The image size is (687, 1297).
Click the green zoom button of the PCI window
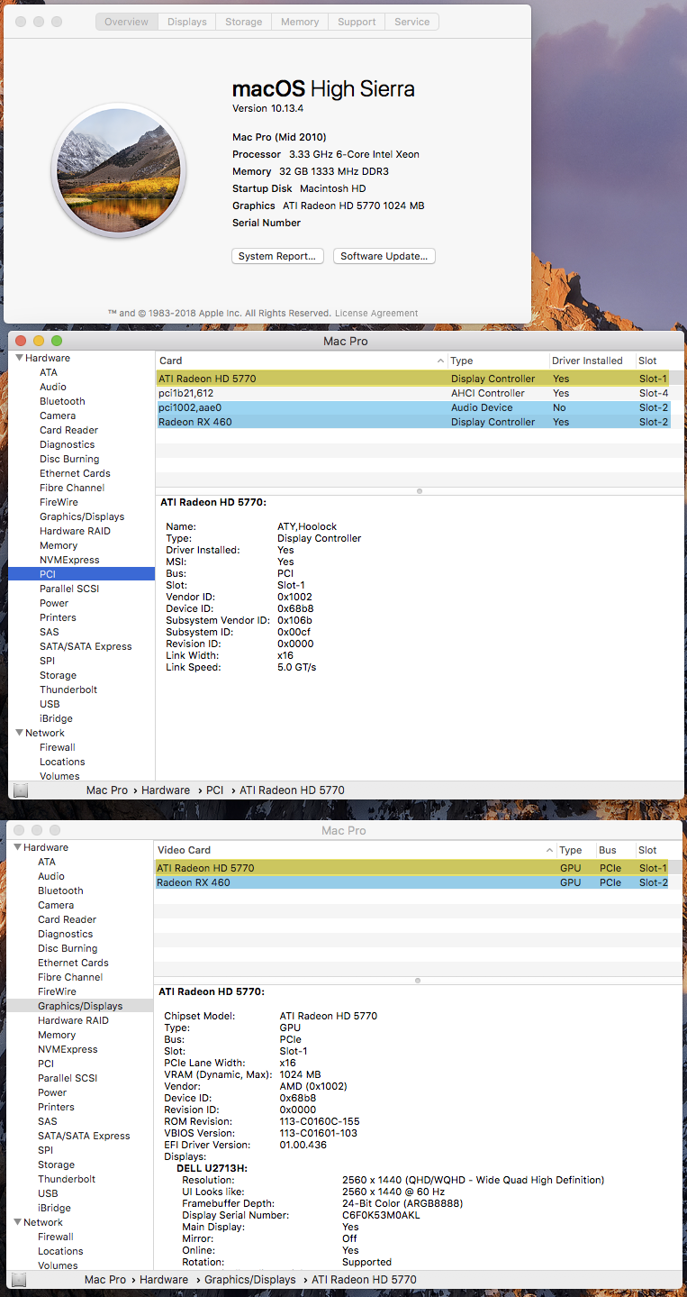click(x=57, y=341)
